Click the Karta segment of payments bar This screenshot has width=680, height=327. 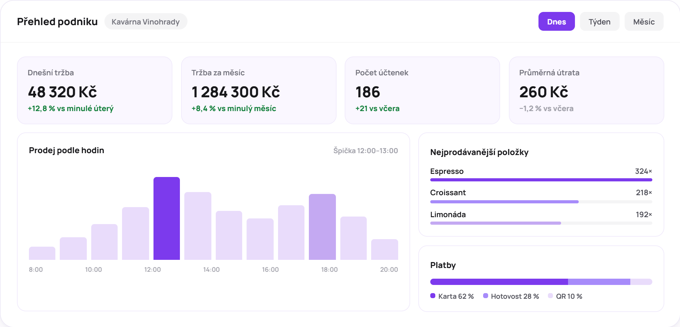499,282
